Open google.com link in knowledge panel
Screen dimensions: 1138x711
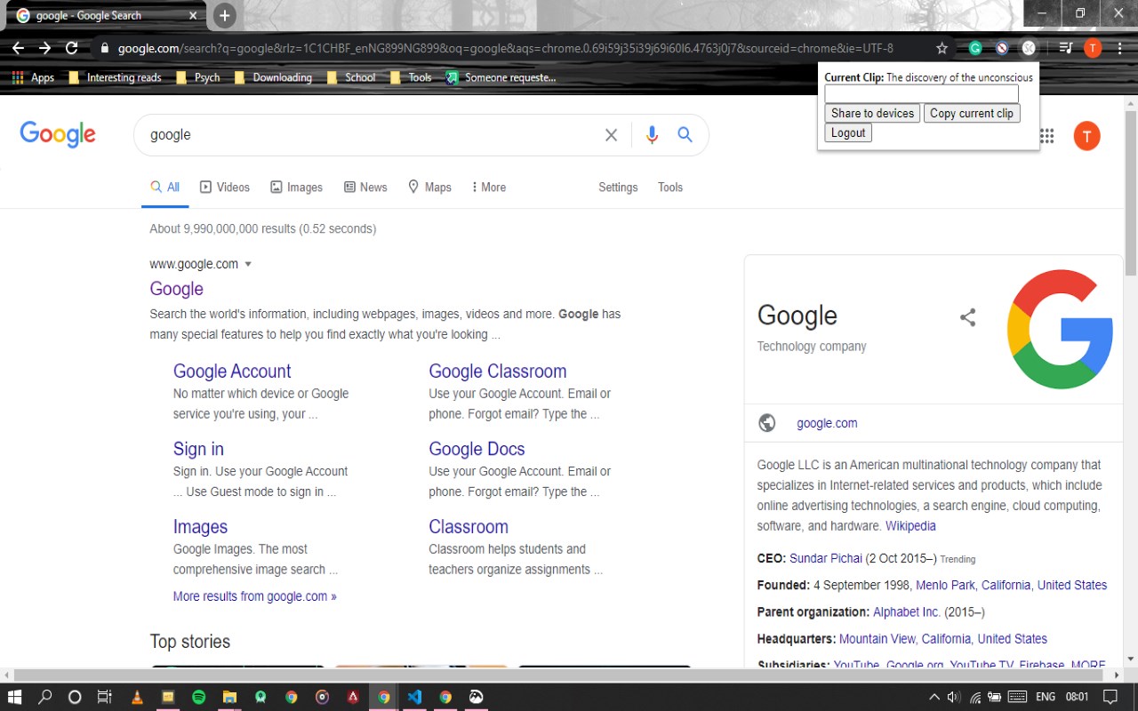coord(827,423)
